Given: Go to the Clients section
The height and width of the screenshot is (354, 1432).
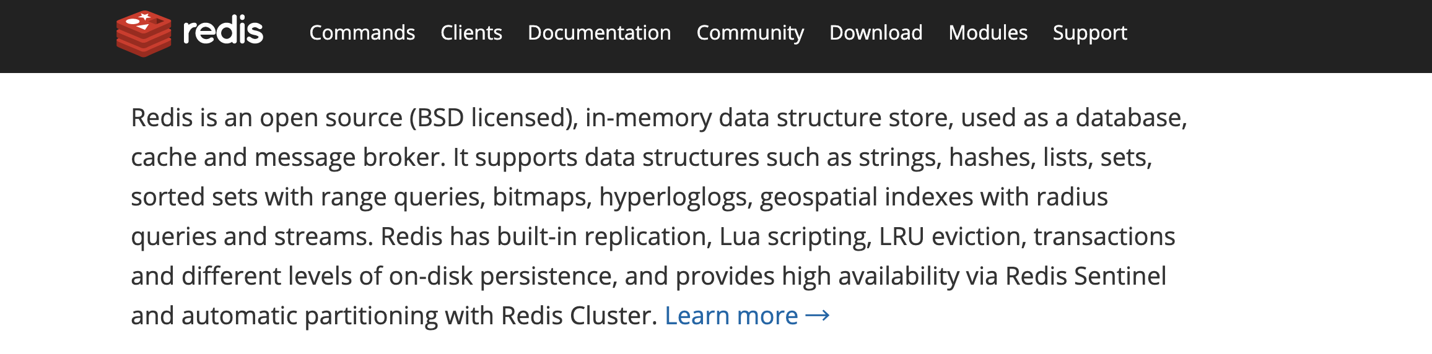Looking at the screenshot, I should click(x=471, y=33).
